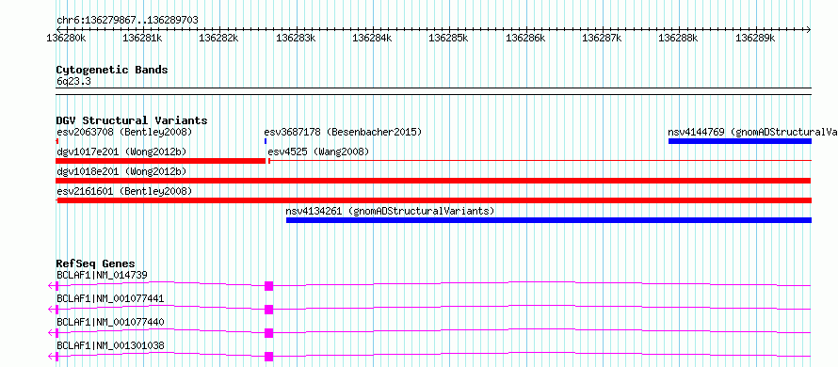The height and width of the screenshot is (367, 838).
Task: Click the Cytogenetic Bands track title
Action: click(112, 70)
